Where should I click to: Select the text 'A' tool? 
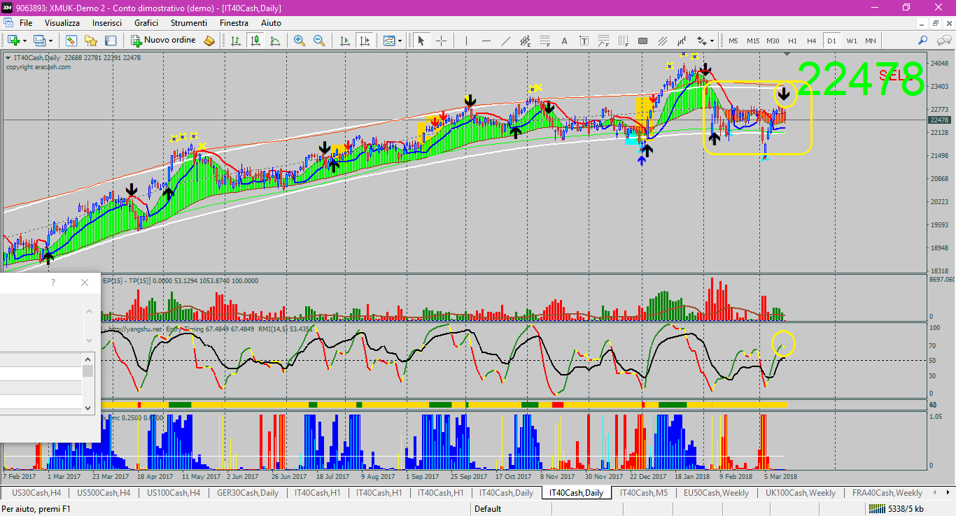click(564, 41)
